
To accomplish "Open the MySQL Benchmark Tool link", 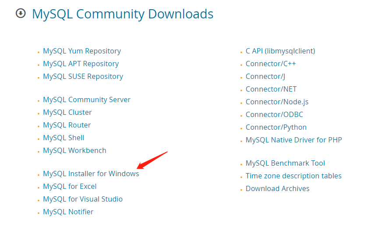I will click(x=285, y=163).
